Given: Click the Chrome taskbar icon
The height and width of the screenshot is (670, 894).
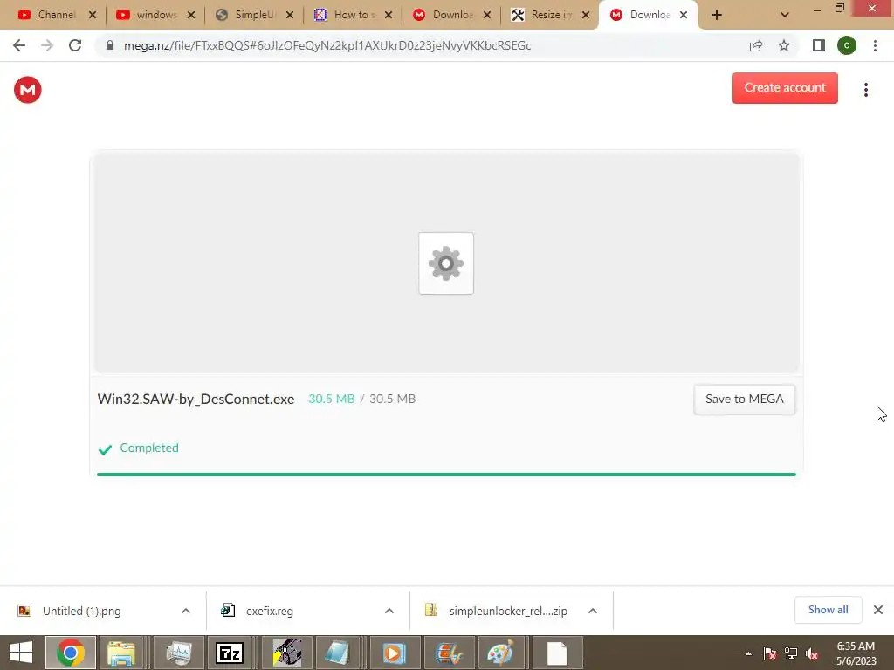Looking at the screenshot, I should click(x=71, y=653).
